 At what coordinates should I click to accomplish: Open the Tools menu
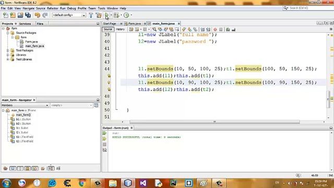click(x=101, y=8)
